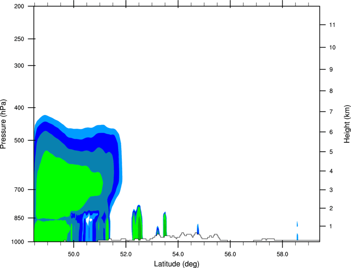This screenshot has width=351, height=268.
Task: Click the 10 km height label
Action: [x=332, y=47]
